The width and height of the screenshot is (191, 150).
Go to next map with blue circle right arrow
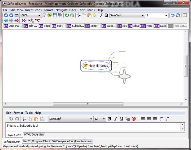pos(11,15)
